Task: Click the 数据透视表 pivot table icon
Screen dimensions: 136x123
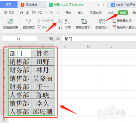Action: (x=11, y=21)
